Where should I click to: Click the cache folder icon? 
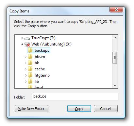click(x=30, y=69)
